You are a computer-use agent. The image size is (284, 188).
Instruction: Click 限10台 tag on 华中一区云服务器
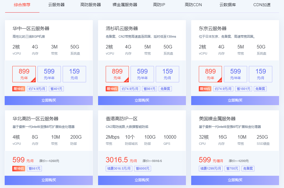pyautogui.click(x=19, y=89)
